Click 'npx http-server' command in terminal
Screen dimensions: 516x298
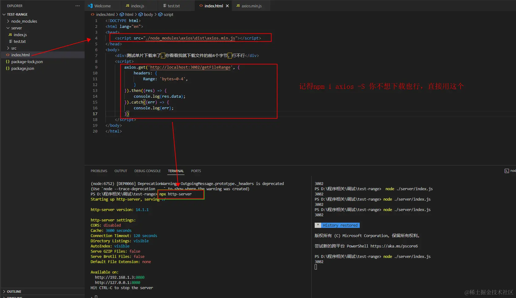pyautogui.click(x=176, y=194)
